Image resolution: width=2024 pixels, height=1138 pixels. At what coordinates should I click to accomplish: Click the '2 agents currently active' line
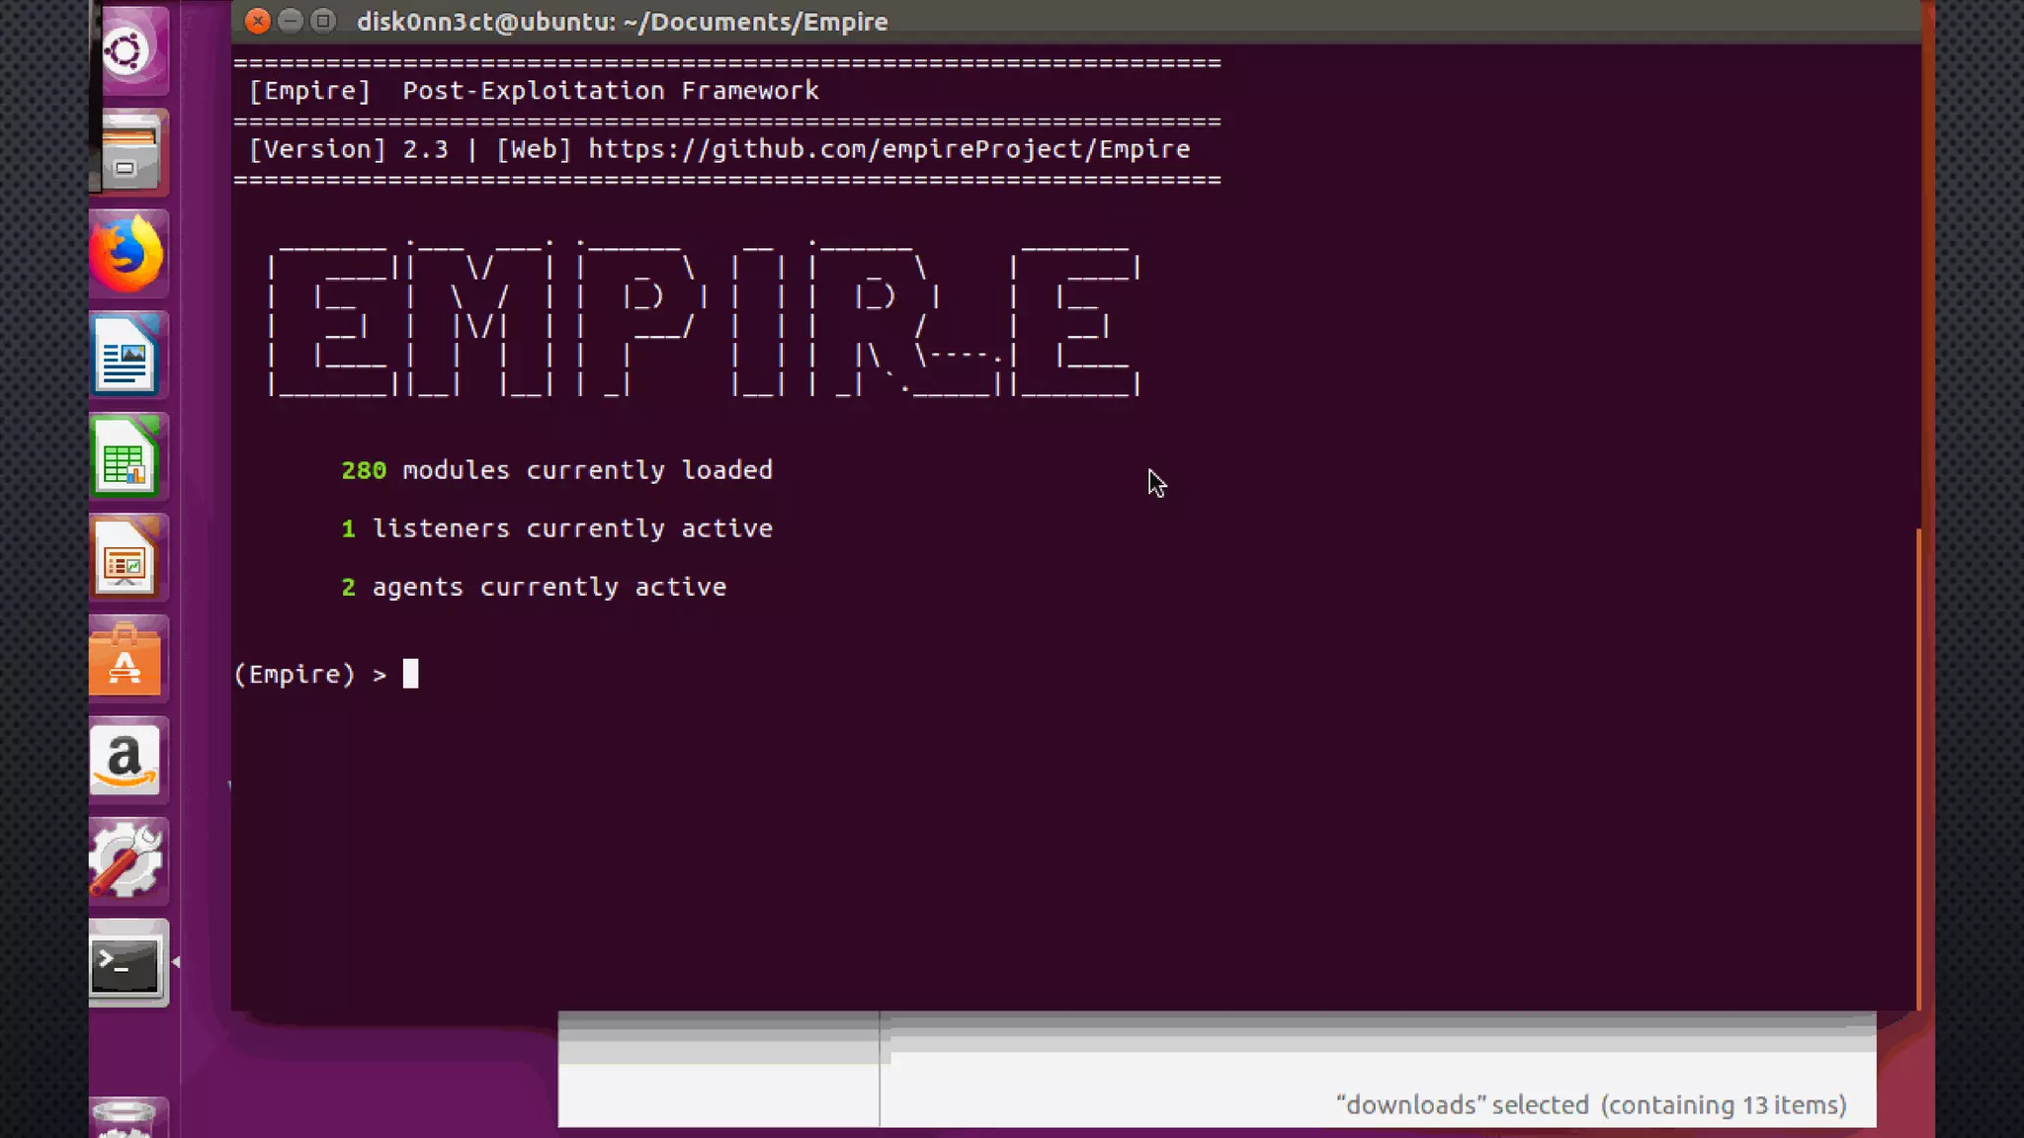535,587
